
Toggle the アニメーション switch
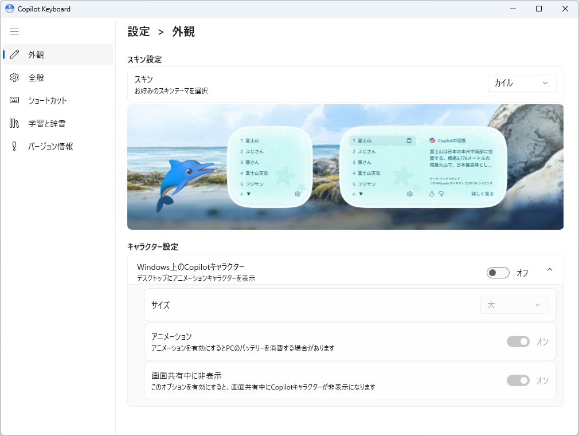pyautogui.click(x=518, y=341)
